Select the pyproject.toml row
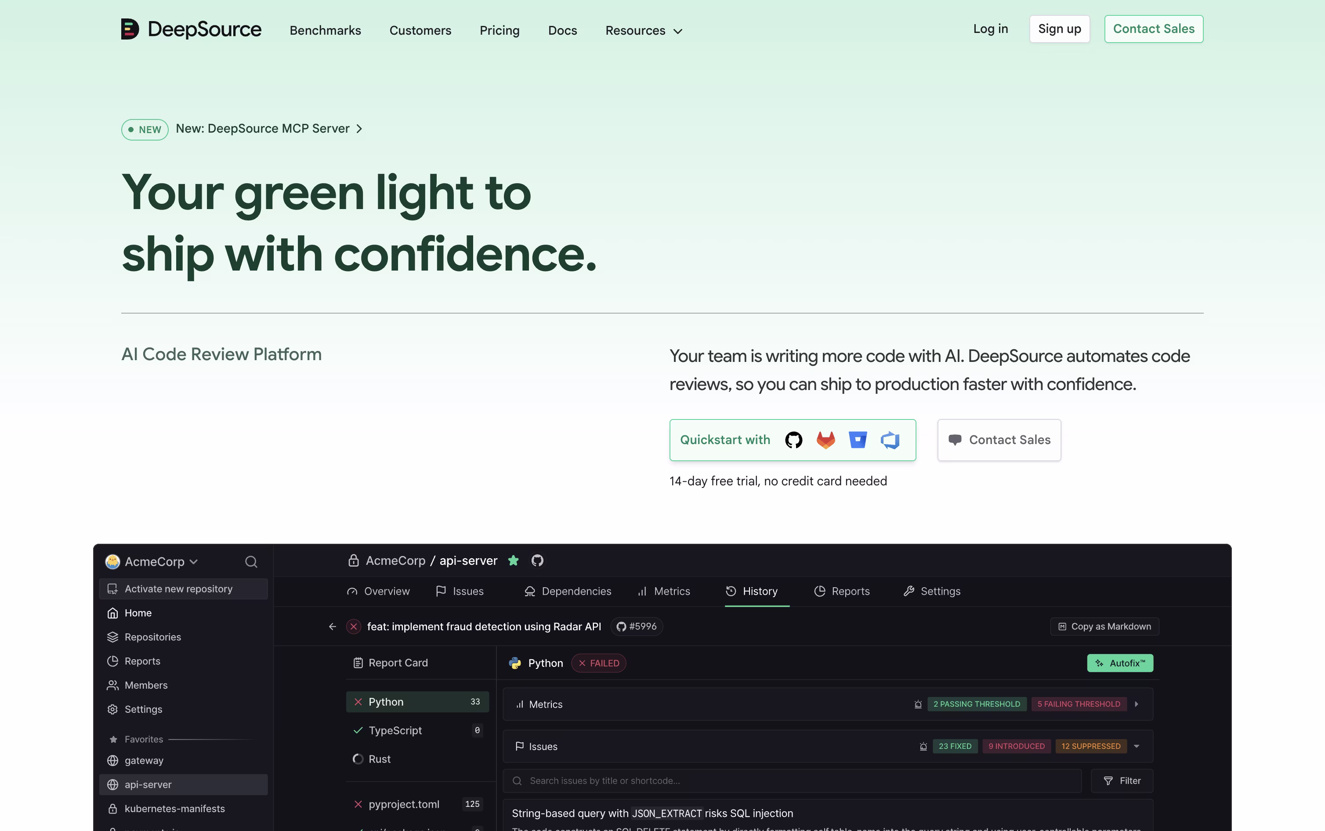Image resolution: width=1325 pixels, height=831 pixels. click(418, 804)
